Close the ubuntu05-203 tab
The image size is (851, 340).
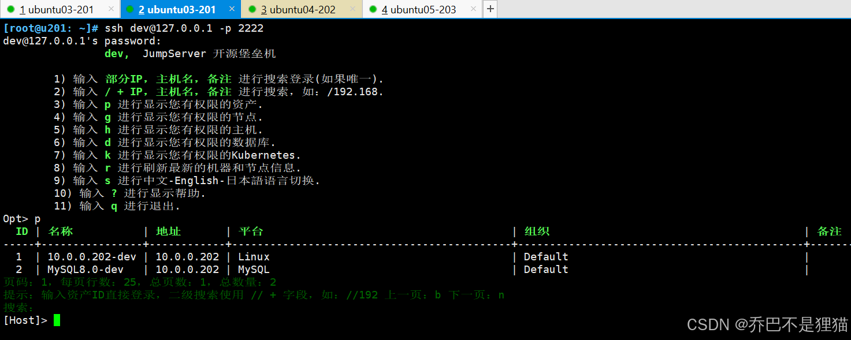473,9
